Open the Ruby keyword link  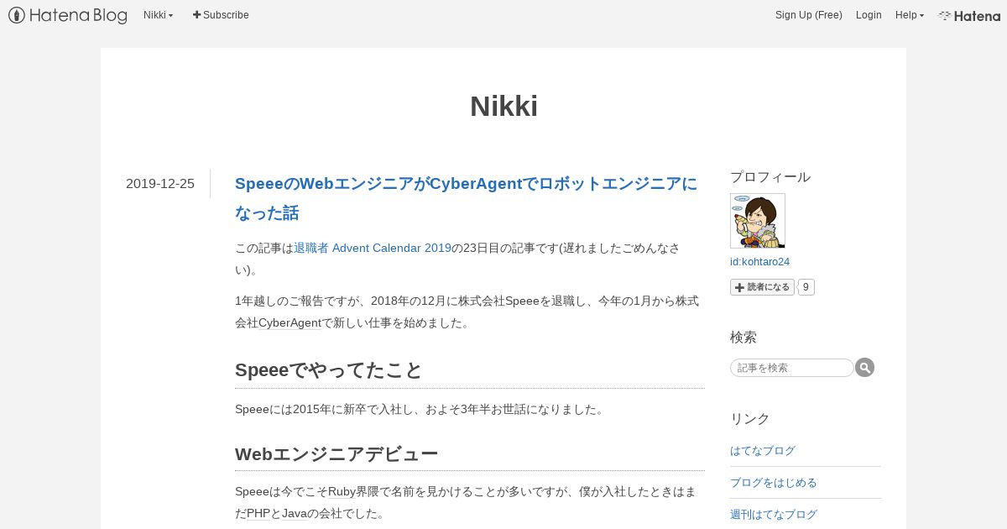[342, 491]
